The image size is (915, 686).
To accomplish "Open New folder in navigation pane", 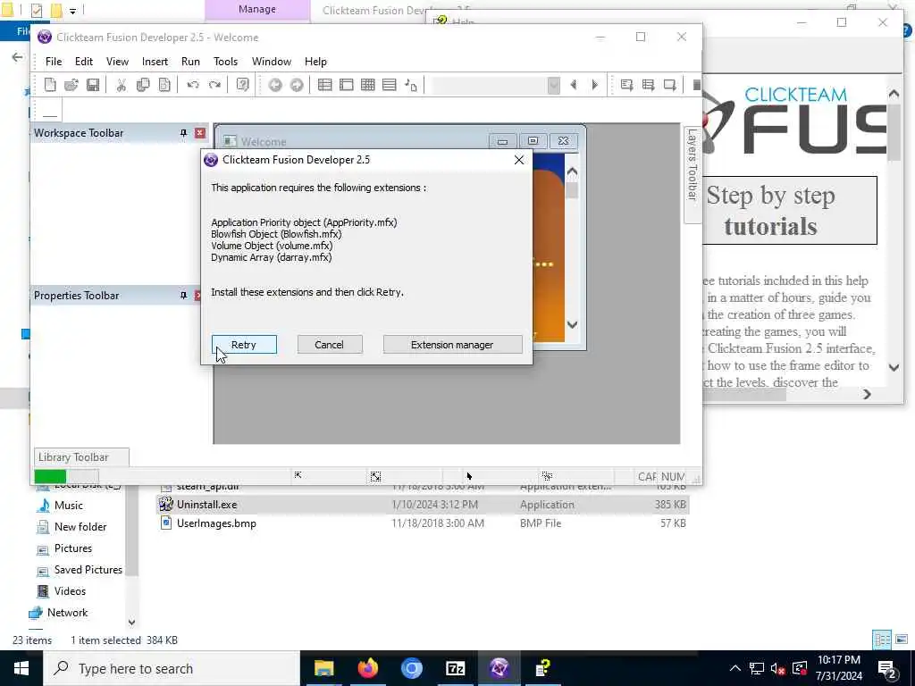I will coord(80,527).
